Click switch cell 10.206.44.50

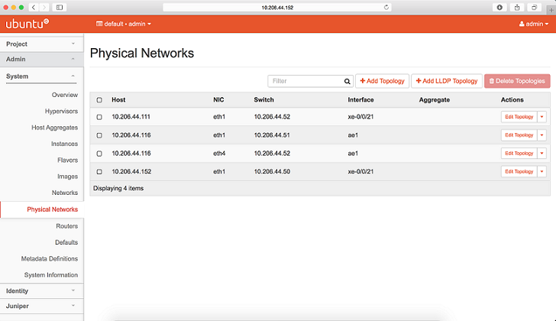pos(272,171)
